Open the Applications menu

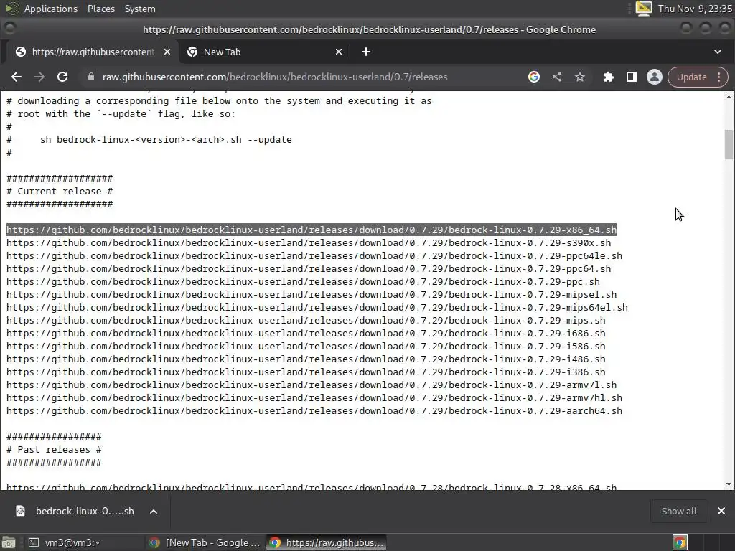click(51, 9)
